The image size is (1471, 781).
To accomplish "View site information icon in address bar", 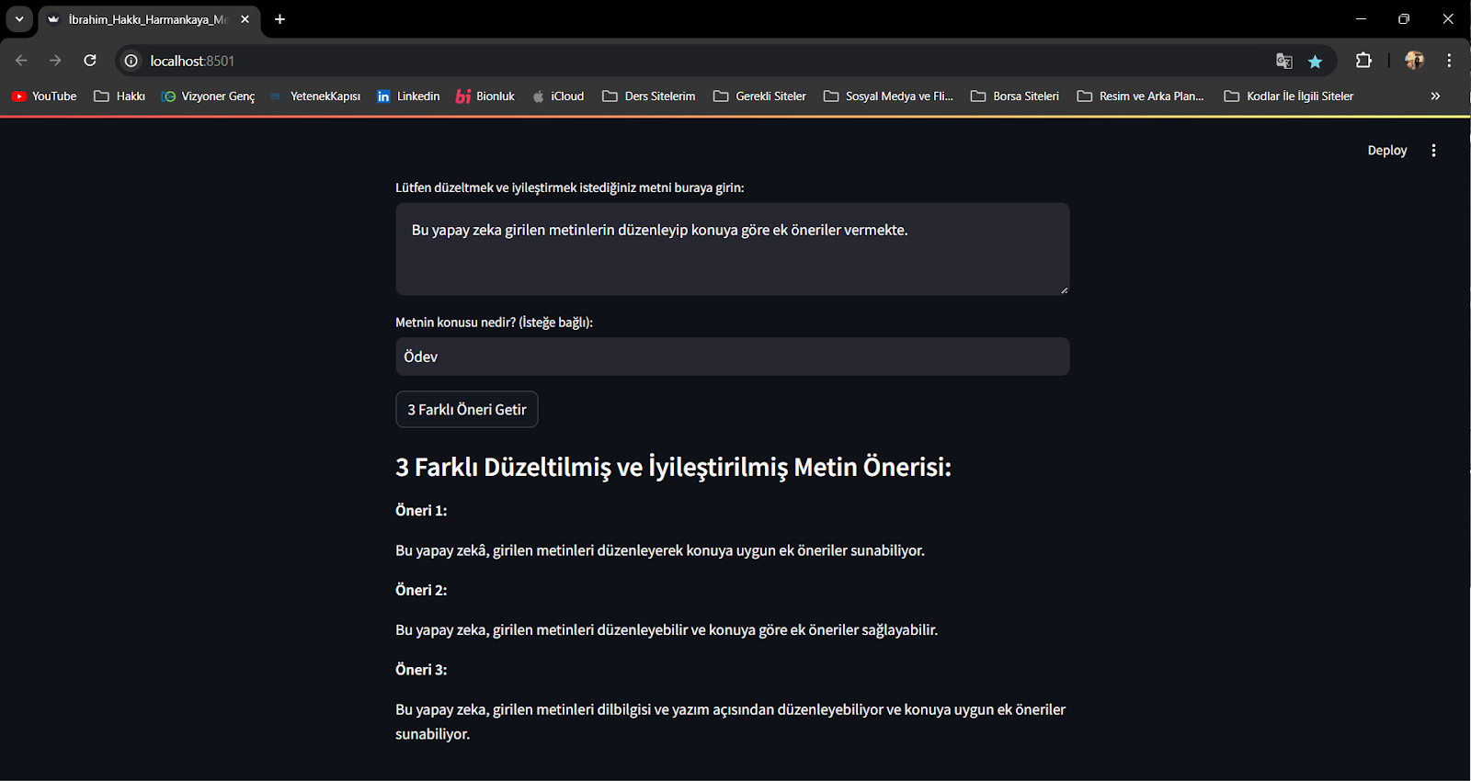I will pos(131,61).
